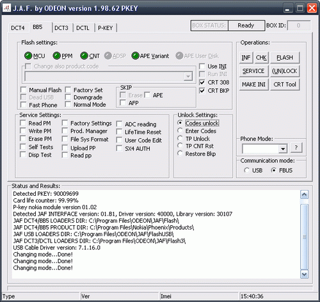Switch to the DCT3 tab

tap(61, 28)
